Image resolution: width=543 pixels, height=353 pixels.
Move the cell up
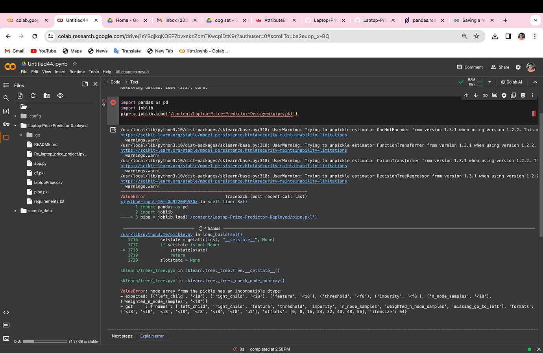click(466, 95)
